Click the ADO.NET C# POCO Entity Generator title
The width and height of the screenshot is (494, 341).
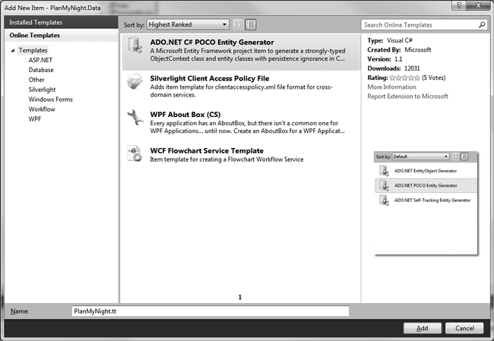[x=212, y=43]
